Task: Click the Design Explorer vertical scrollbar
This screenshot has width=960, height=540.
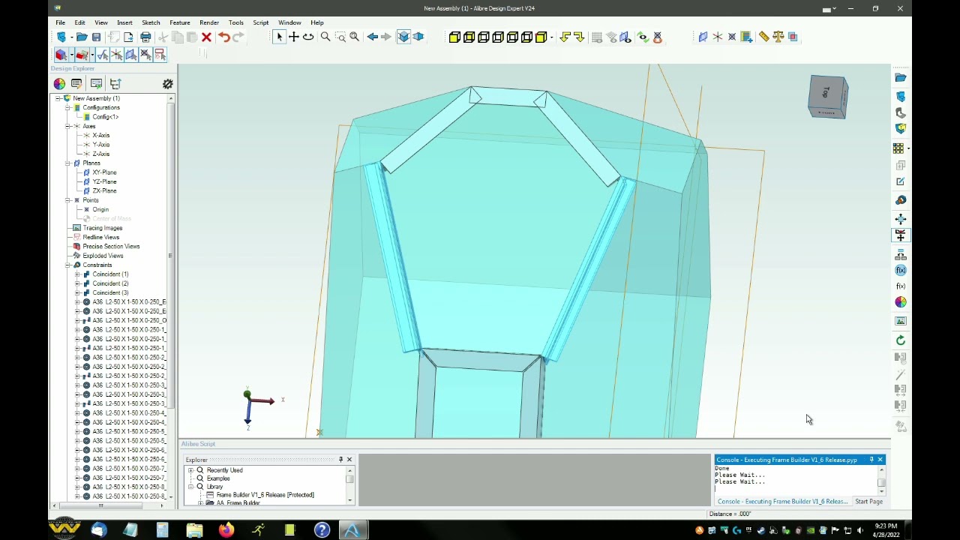Action: [171, 255]
